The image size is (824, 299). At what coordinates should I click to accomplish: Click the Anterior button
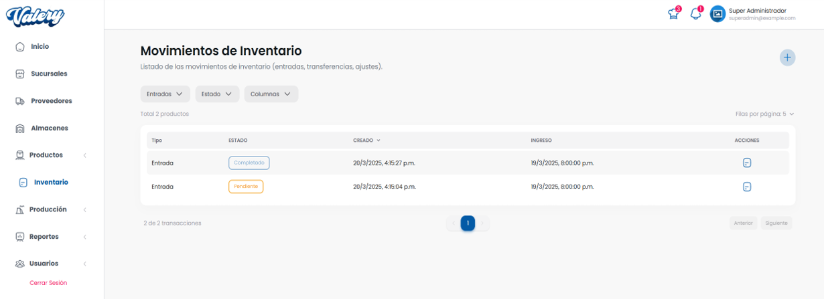[744, 223]
